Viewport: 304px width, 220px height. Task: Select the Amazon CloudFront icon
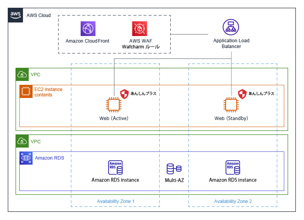click(88, 29)
